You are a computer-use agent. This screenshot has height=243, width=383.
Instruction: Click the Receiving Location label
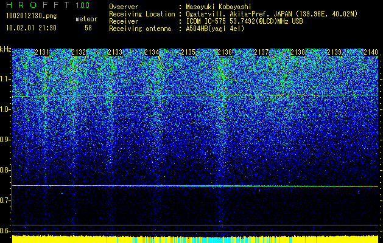(x=142, y=14)
